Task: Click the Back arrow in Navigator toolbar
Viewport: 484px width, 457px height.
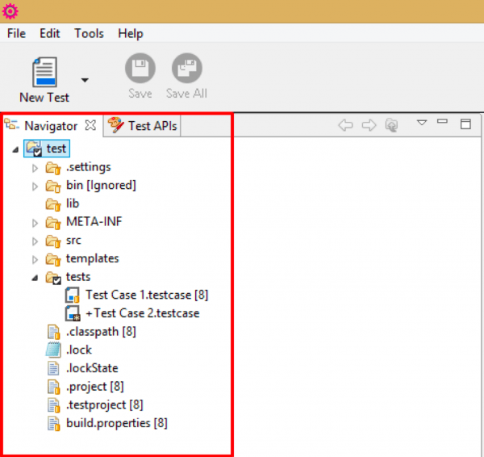Action: pyautogui.click(x=345, y=125)
